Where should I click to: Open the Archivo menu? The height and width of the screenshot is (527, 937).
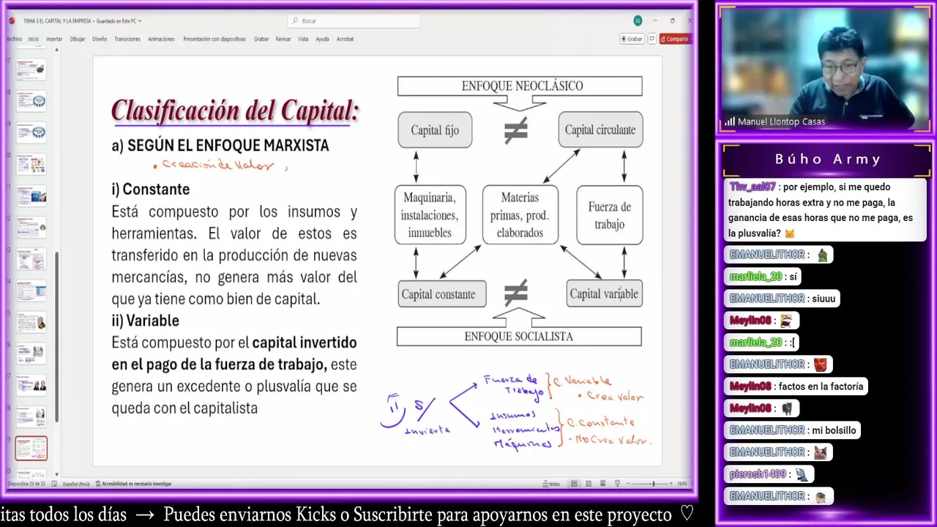[x=15, y=39]
